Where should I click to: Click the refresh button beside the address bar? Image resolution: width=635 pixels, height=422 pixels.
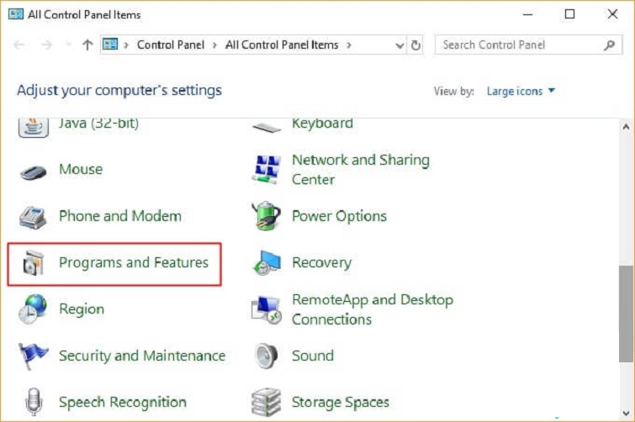[415, 45]
